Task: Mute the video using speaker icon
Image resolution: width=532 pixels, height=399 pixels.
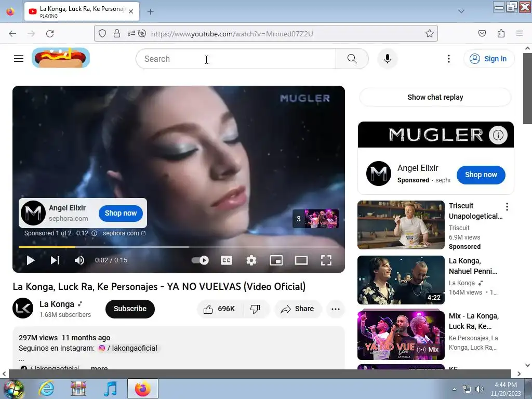Action: [x=79, y=260]
